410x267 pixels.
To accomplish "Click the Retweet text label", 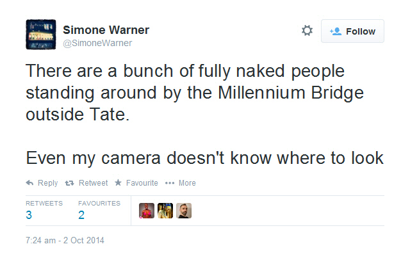I will pos(93,183).
